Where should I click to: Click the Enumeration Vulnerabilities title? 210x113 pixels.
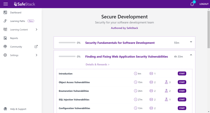(74, 91)
